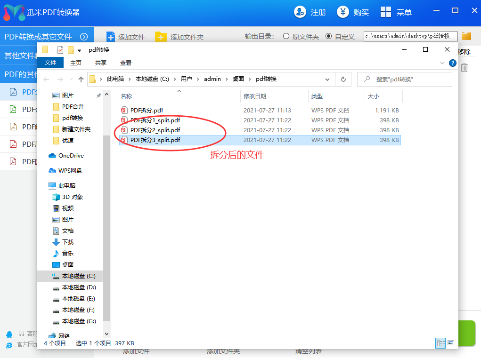Screen dimensions: 481x358
Task: Browse output folder with orange folder icon
Action: (466, 36)
